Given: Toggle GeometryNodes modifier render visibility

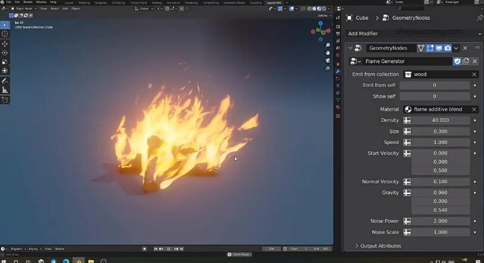Looking at the screenshot, I should click(x=447, y=48).
